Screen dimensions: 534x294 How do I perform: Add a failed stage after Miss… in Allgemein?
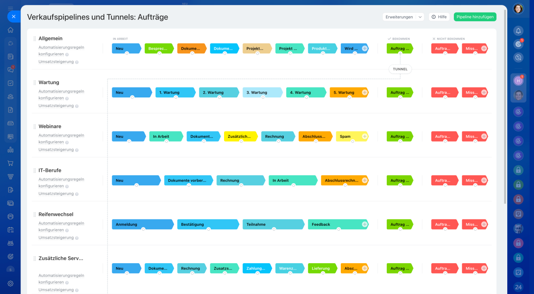pyautogui.click(x=484, y=48)
